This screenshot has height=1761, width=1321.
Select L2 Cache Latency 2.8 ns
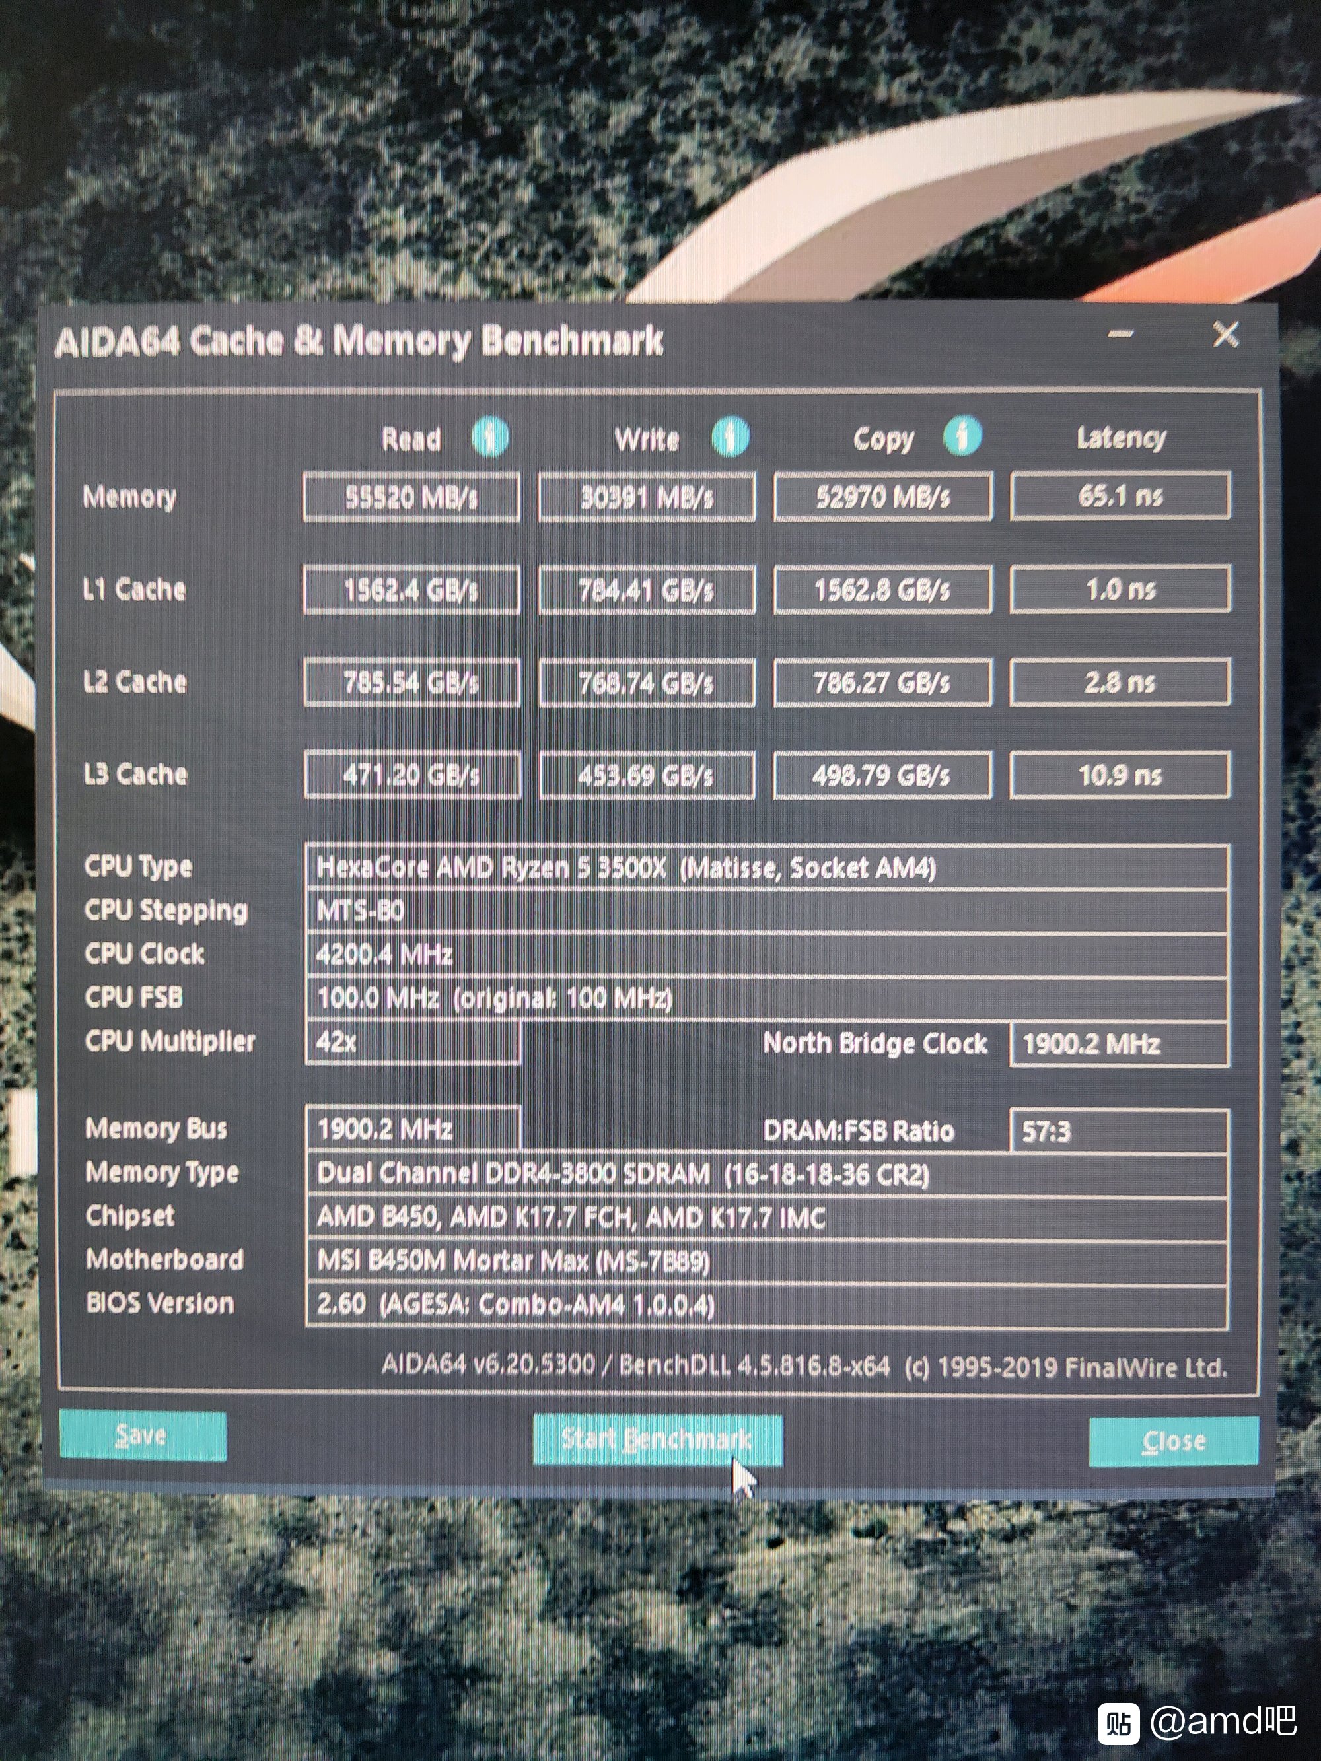1120,681
